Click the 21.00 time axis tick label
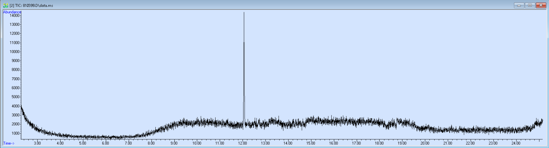 tap(448, 143)
